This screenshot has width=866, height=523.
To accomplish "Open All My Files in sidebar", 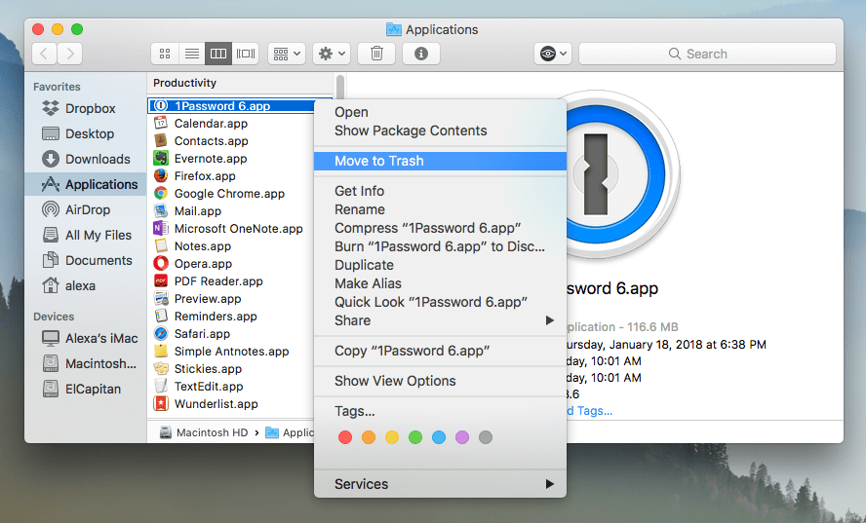I will pyautogui.click(x=87, y=235).
